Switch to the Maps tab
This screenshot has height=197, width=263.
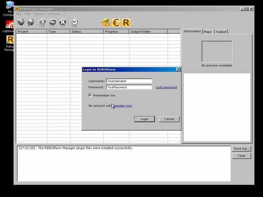208,32
